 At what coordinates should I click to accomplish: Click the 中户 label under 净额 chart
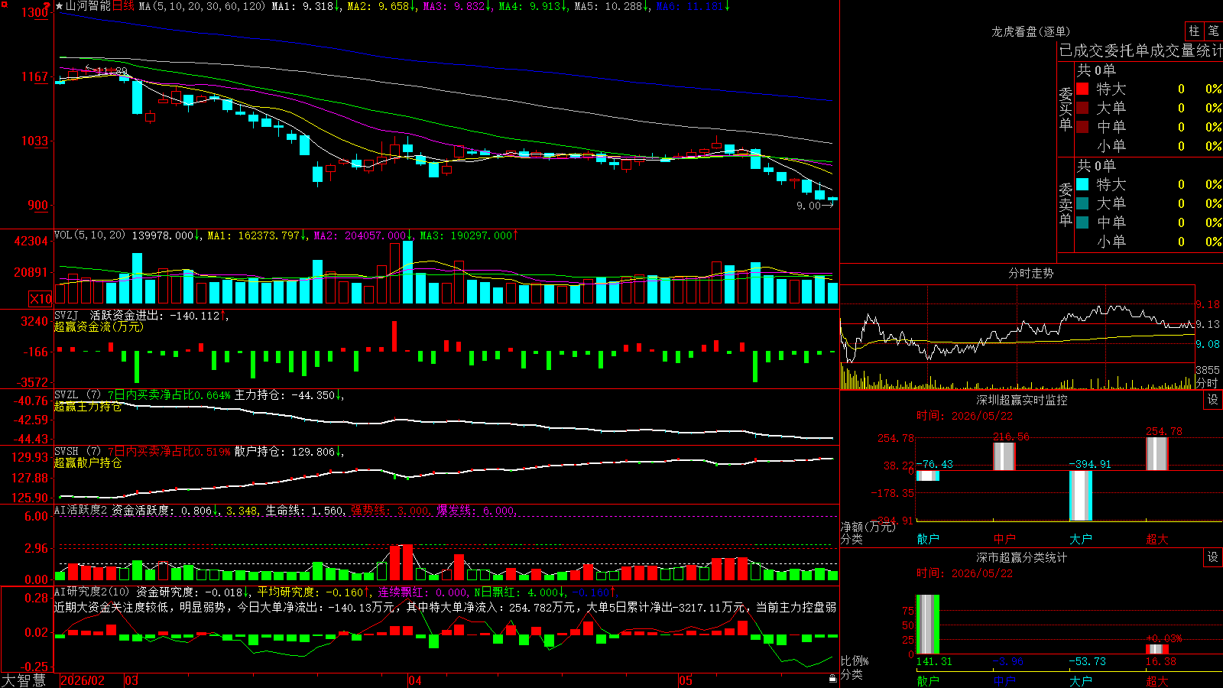click(1004, 539)
